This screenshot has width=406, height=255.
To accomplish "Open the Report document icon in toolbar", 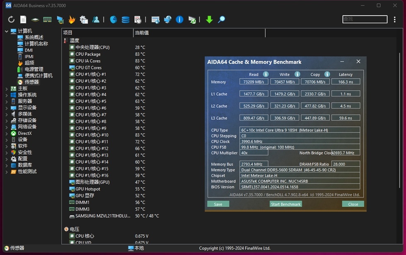I will (x=23, y=19).
